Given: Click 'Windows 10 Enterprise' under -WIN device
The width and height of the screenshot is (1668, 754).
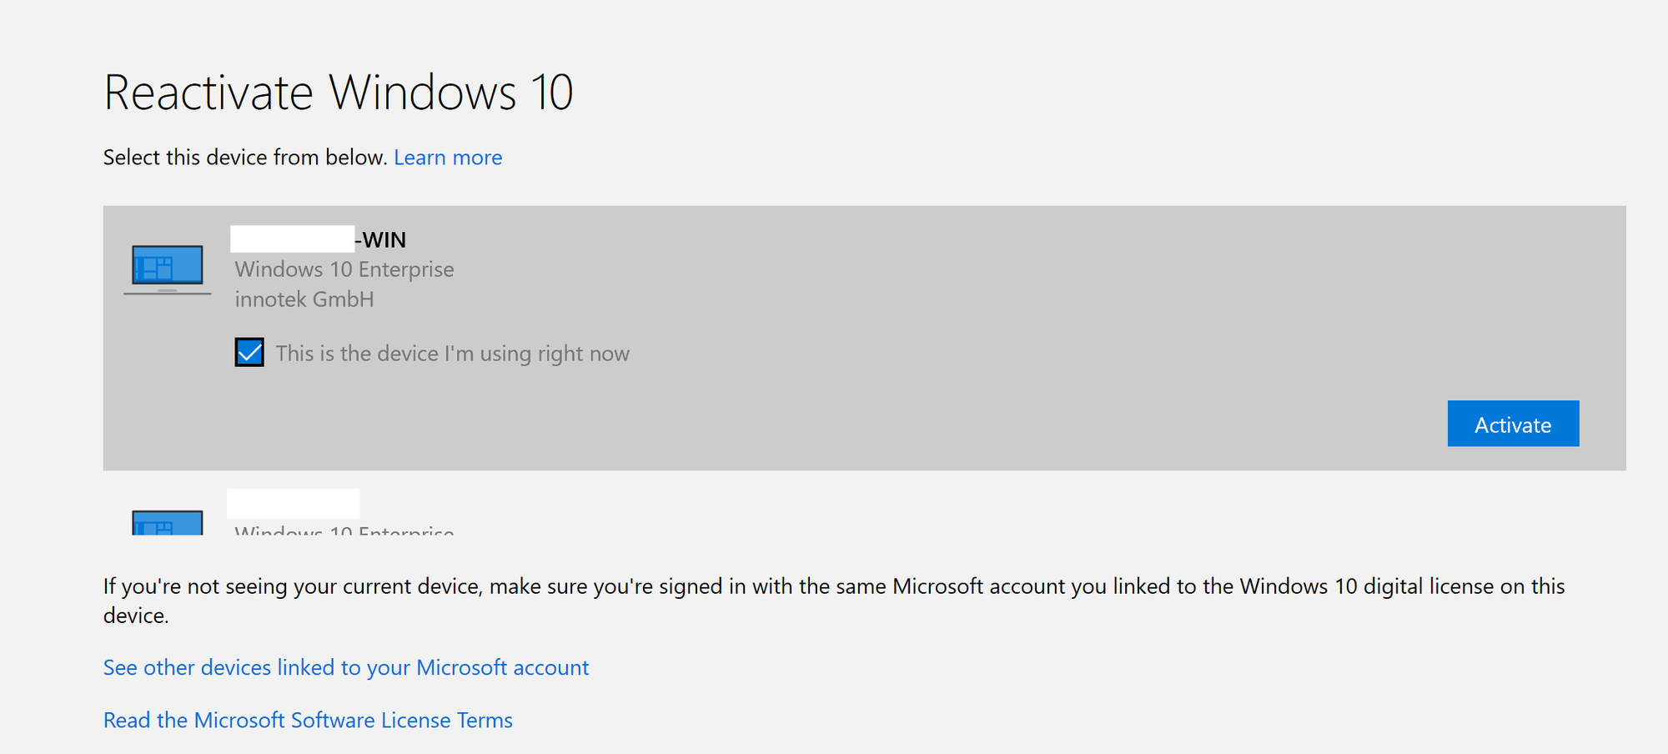Looking at the screenshot, I should pyautogui.click(x=344, y=269).
